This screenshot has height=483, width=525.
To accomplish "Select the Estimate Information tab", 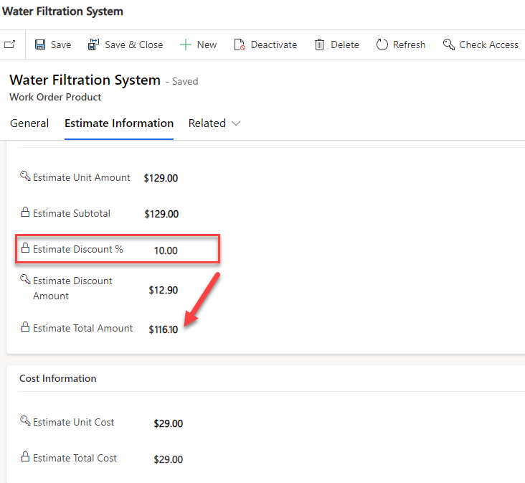I will (x=119, y=123).
